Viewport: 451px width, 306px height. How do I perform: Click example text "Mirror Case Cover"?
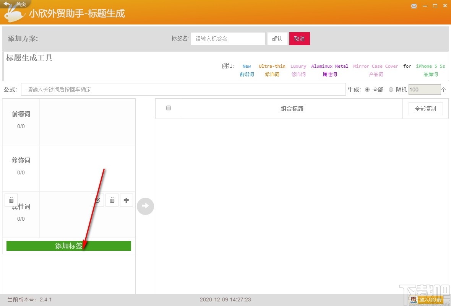coord(376,66)
